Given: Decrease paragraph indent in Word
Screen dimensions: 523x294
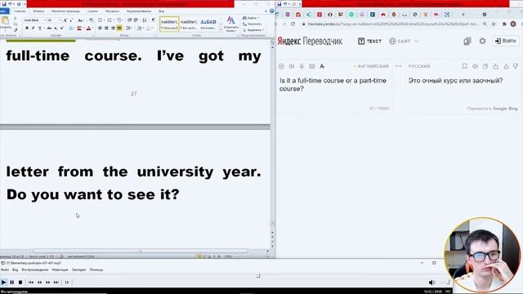Looking at the screenshot, I should coord(129,20).
